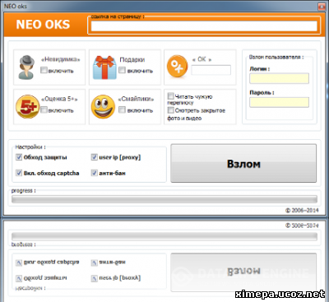Click the big Взлом button
Image resolution: width=329 pixels, height=302 pixels.
243,163
